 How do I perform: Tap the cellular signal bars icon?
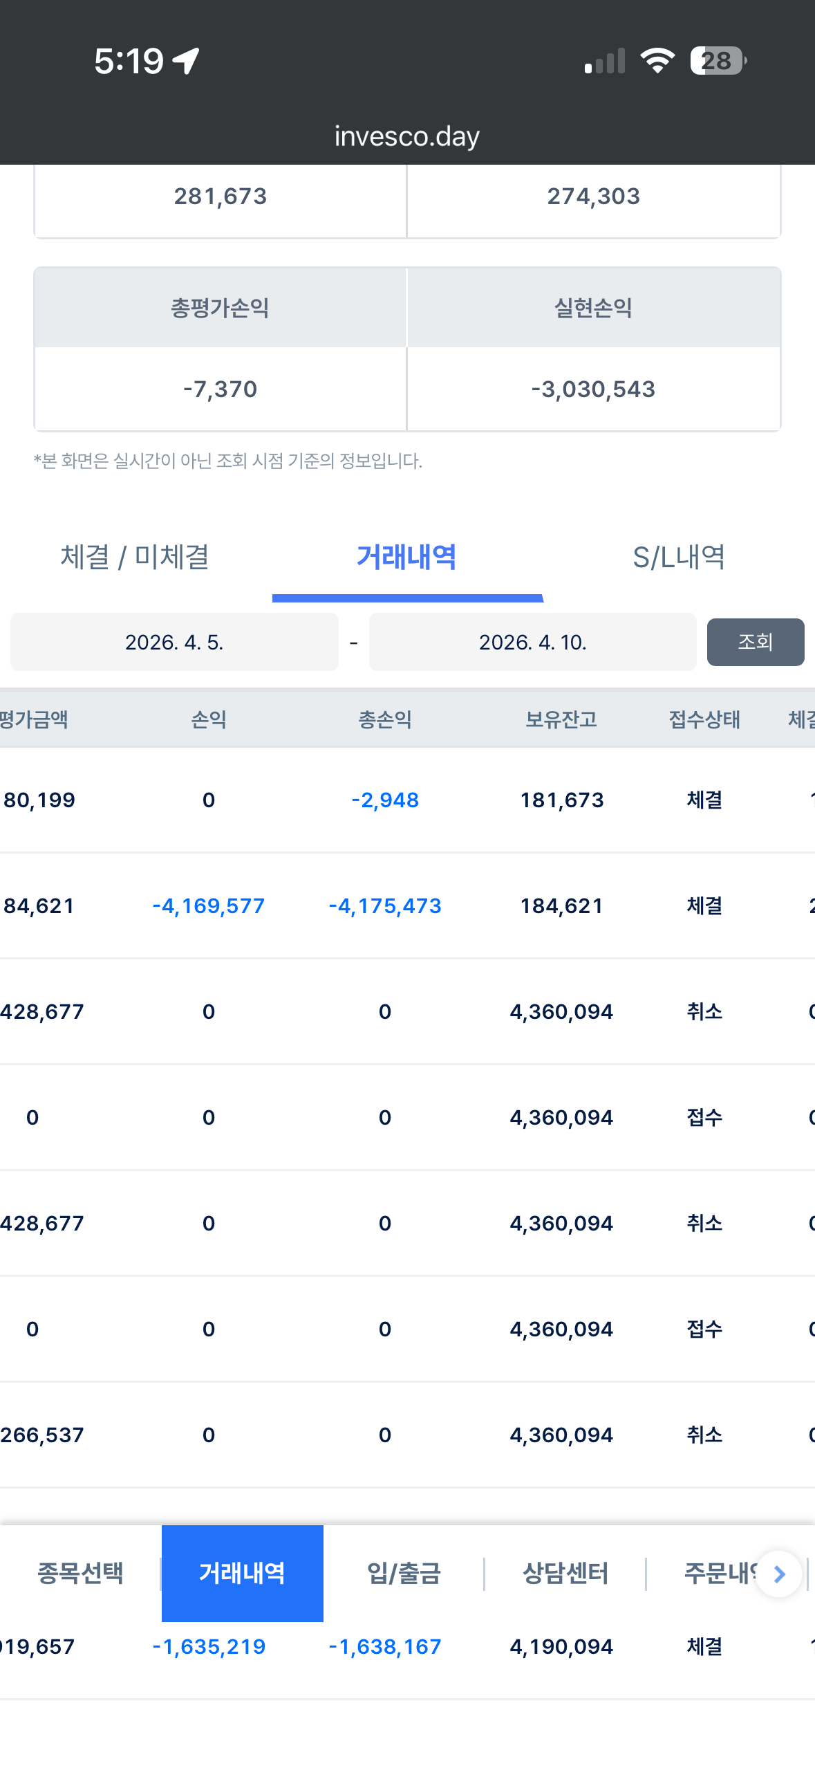[605, 61]
